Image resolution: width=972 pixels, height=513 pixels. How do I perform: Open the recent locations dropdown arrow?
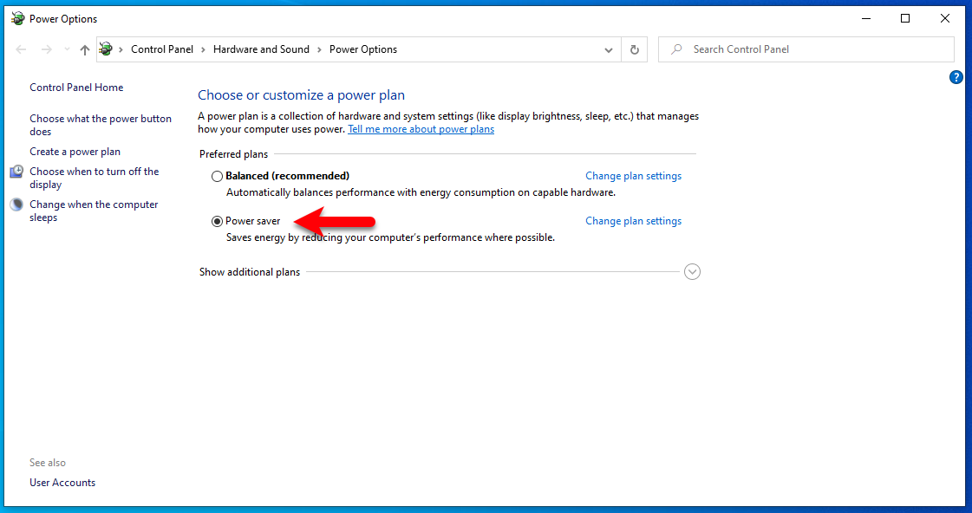click(x=67, y=49)
